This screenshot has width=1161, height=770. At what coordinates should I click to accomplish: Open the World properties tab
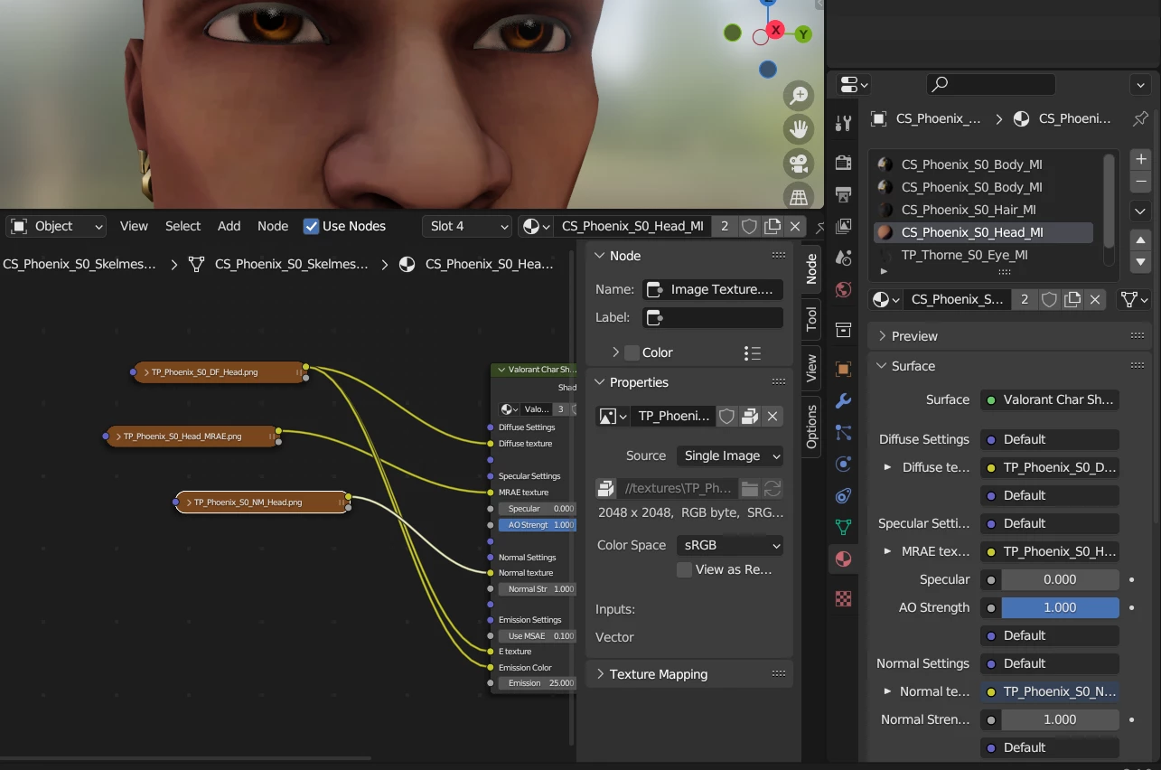pos(843,289)
